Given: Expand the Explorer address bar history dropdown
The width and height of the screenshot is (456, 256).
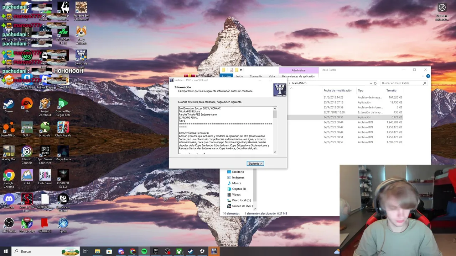Looking at the screenshot, I should [371, 83].
